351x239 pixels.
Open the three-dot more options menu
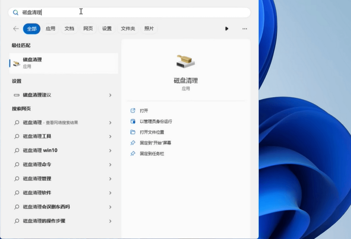coord(245,29)
